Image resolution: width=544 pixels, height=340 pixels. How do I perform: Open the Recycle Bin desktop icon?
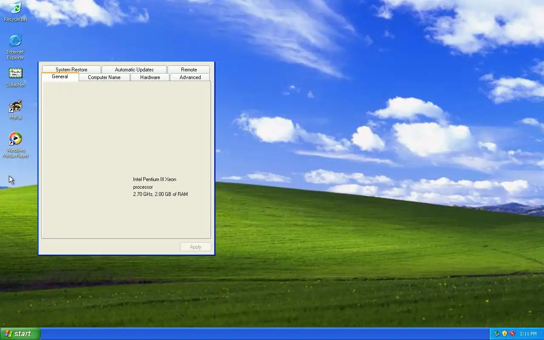tap(15, 11)
